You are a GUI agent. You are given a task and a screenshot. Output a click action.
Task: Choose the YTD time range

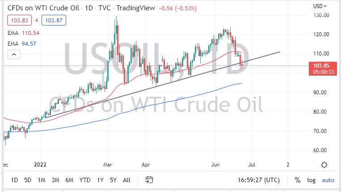85,180
